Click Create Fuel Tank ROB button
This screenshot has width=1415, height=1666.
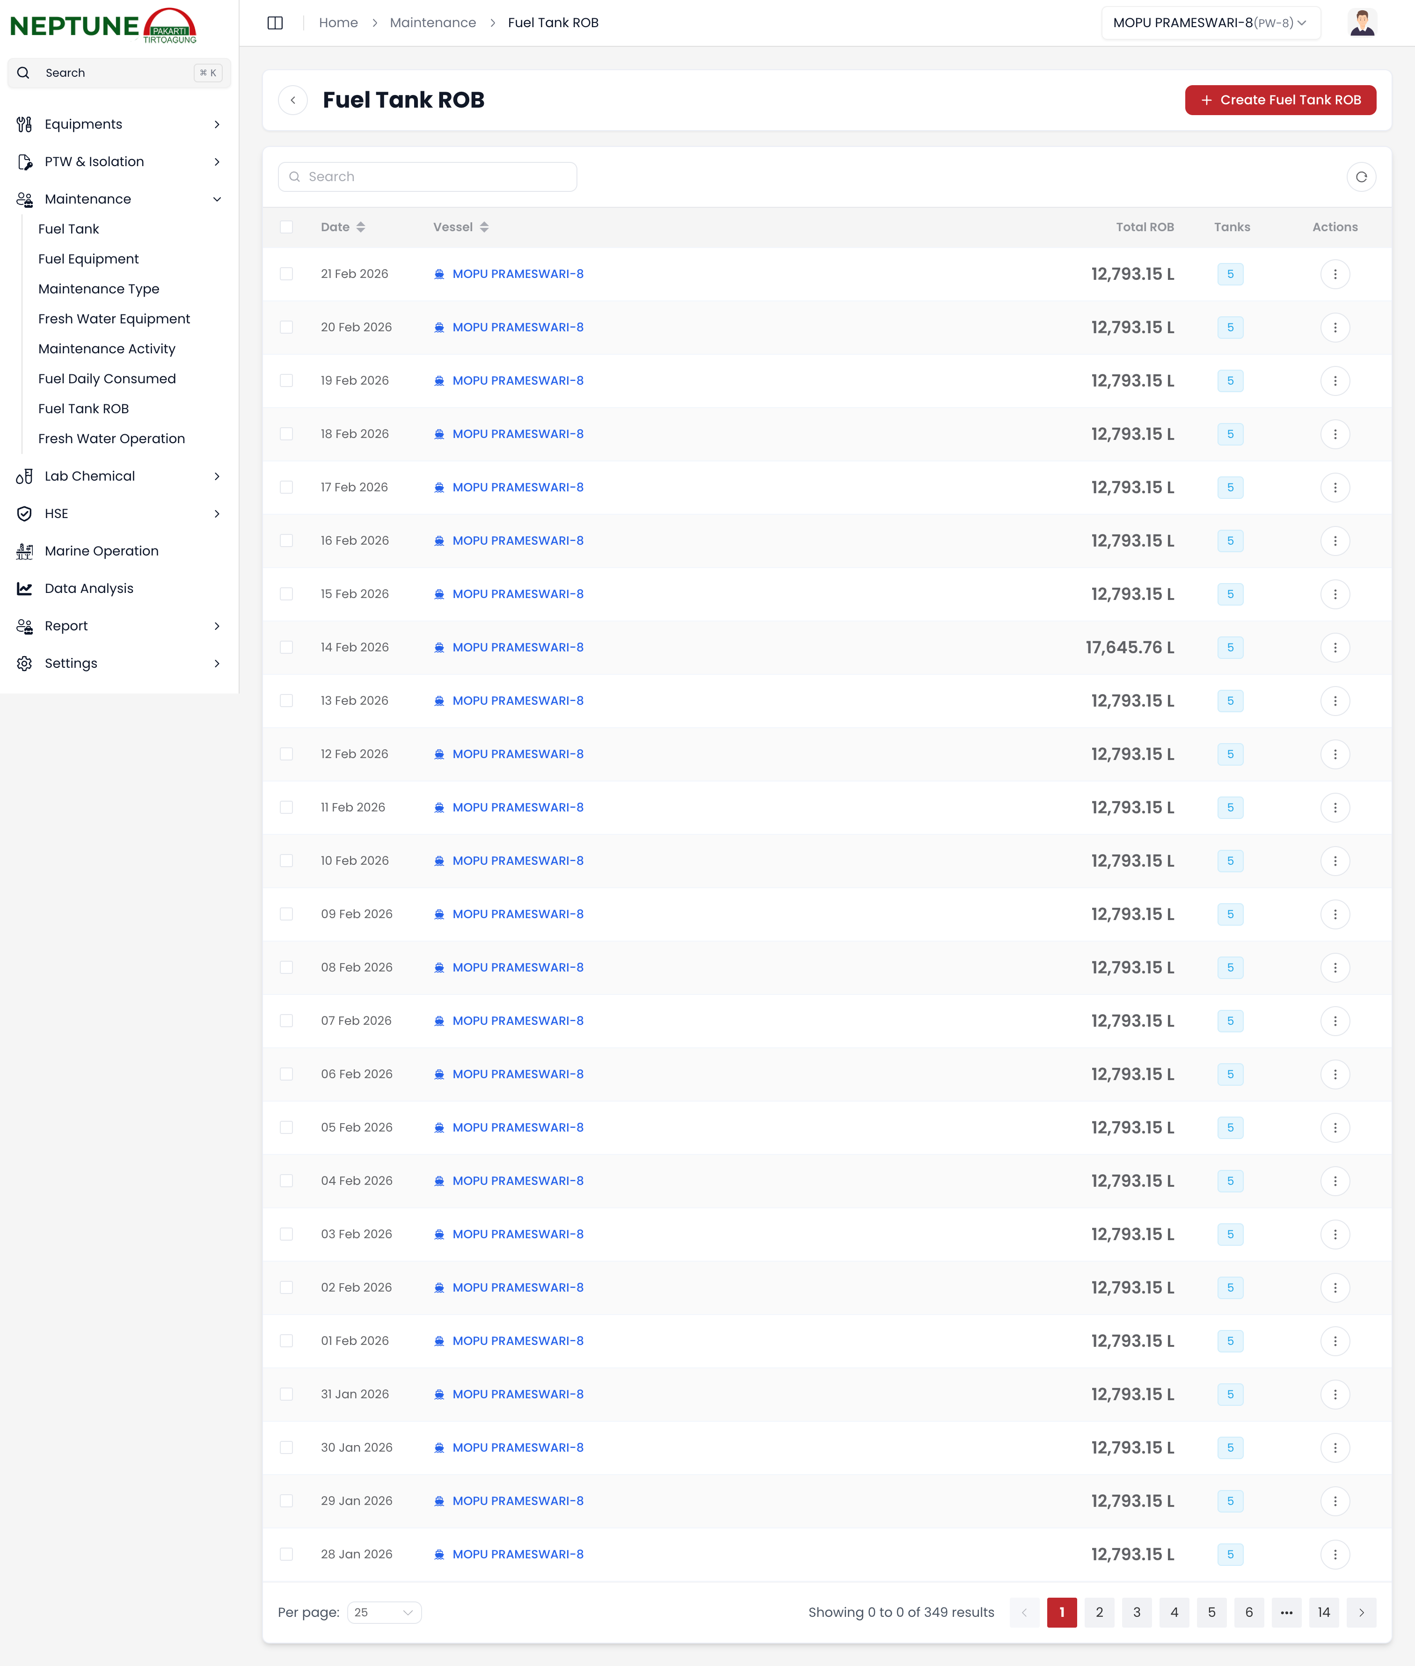(x=1279, y=100)
